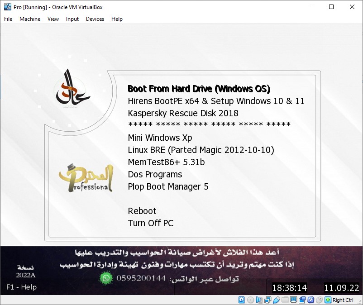Select Linux BRE (Parted Magic 2012-10-10)
Image resolution: width=363 pixels, height=305 pixels.
(201, 150)
